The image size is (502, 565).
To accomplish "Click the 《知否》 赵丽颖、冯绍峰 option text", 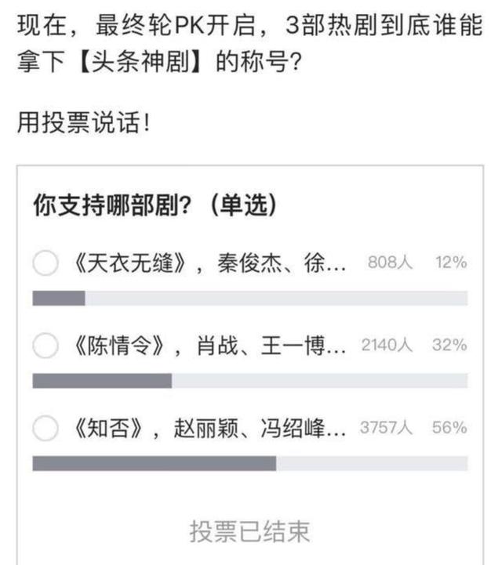I will pyautogui.click(x=209, y=428).
